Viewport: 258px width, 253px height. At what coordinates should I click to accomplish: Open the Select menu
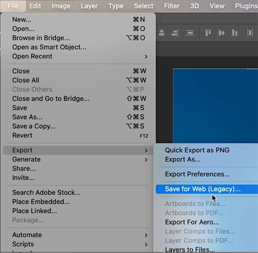144,6
